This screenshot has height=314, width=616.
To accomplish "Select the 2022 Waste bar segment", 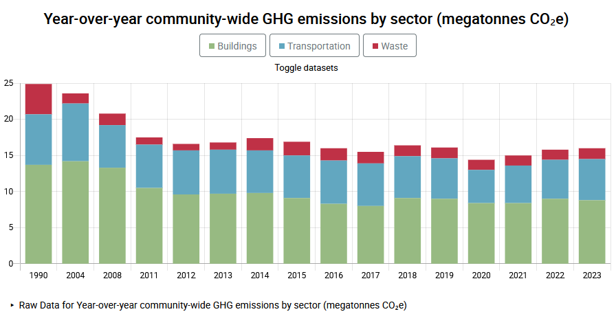I will 555,155.
